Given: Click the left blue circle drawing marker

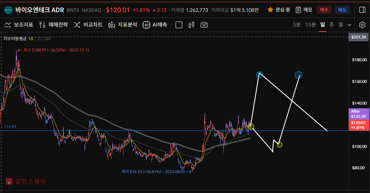Looking at the screenshot, I should (260, 75).
